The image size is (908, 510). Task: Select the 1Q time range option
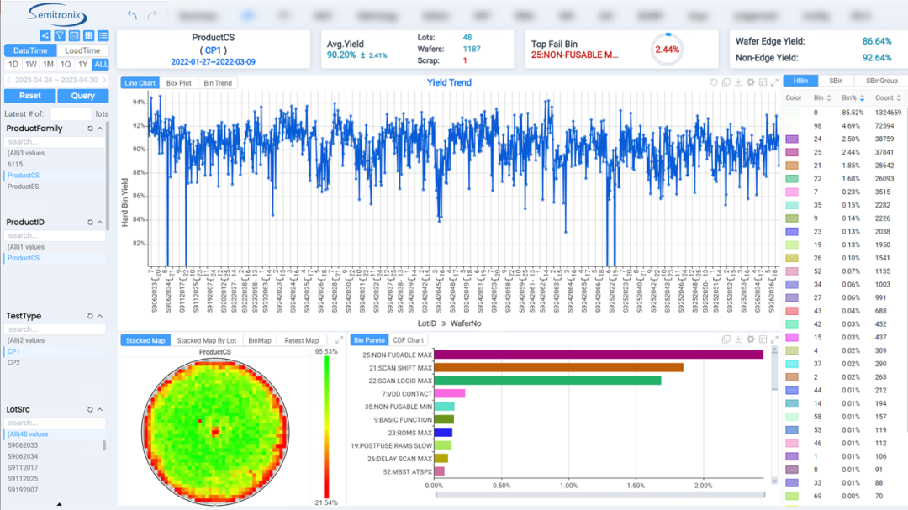tap(66, 65)
